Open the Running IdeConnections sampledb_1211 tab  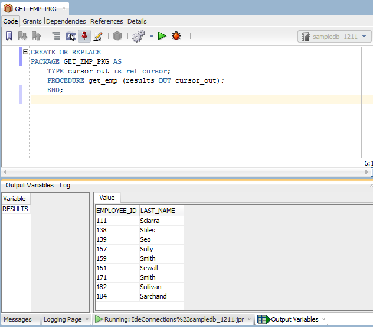pos(174,319)
